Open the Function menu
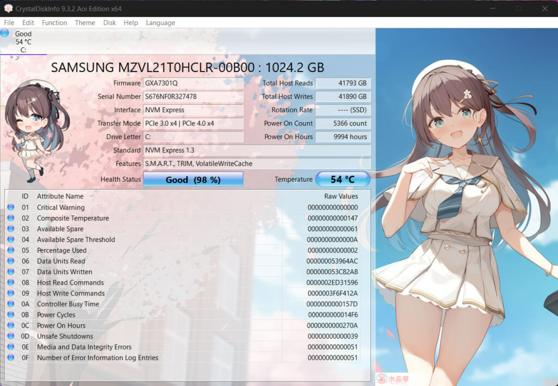The height and width of the screenshot is (386, 558). coord(54,23)
